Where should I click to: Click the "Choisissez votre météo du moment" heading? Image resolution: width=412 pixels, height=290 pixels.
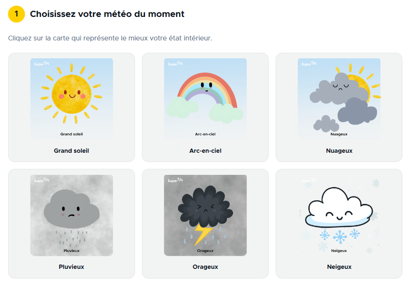tap(107, 14)
